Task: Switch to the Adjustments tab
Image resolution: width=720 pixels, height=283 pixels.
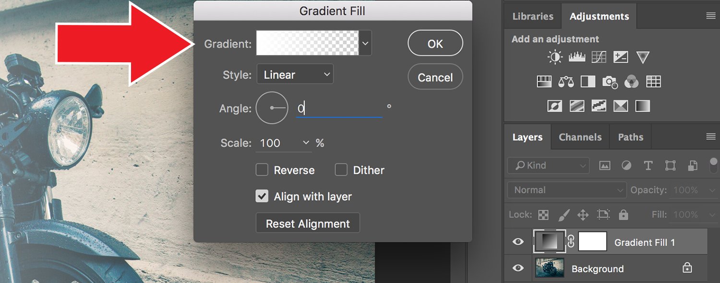Action: click(x=599, y=16)
